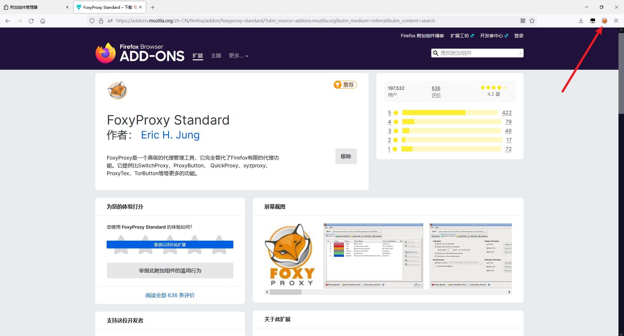Viewport: 624px width, 336px height.
Task: Open a new browser tab
Action: click(153, 7)
